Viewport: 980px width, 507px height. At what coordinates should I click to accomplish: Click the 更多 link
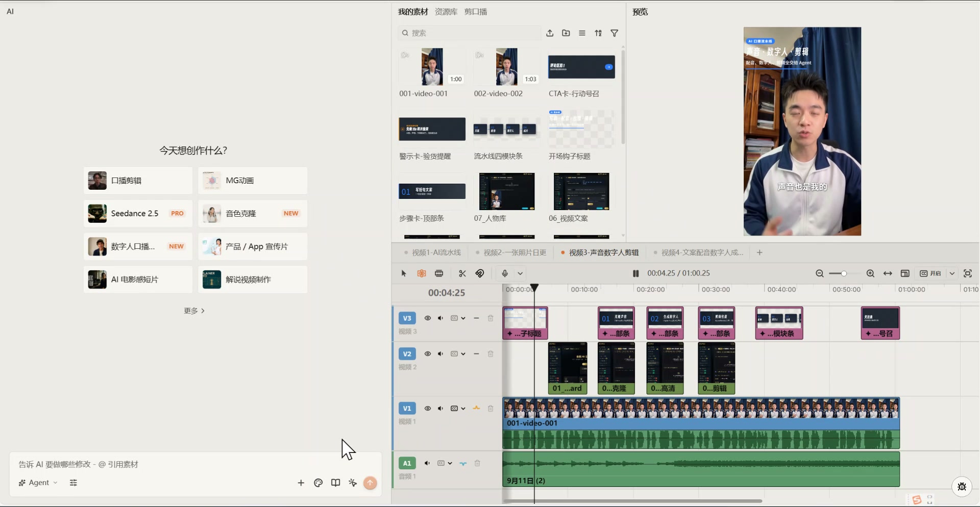pyautogui.click(x=194, y=311)
